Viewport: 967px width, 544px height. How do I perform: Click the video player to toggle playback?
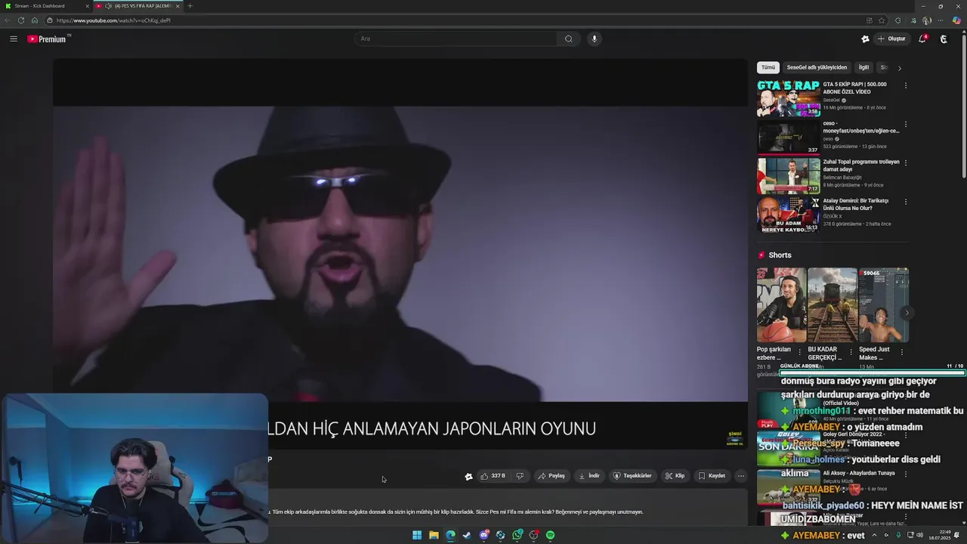pyautogui.click(x=400, y=253)
